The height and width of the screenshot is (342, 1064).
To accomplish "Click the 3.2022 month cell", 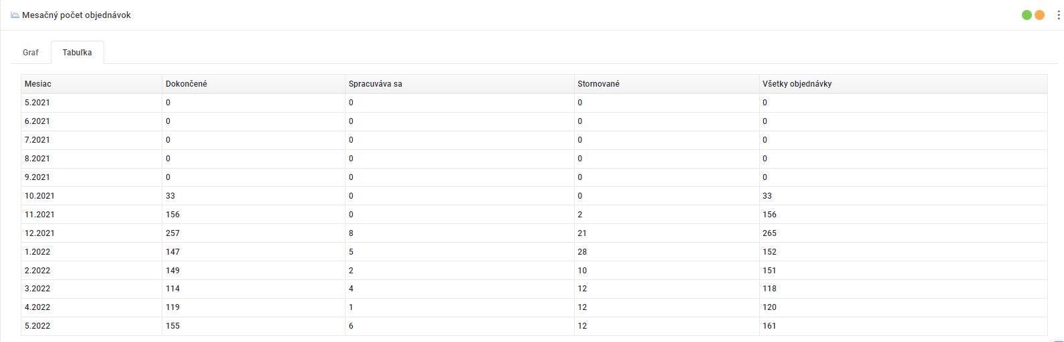I will pos(37,289).
